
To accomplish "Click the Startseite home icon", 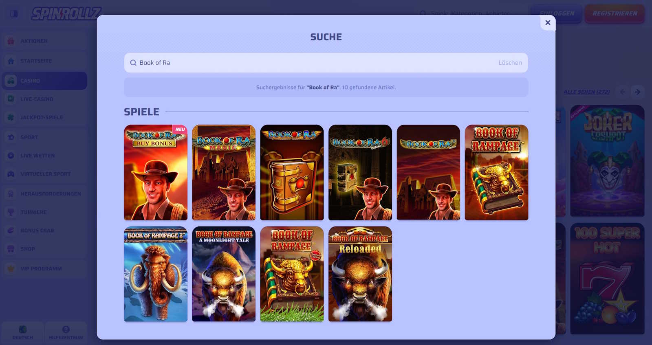I will click(x=11, y=61).
